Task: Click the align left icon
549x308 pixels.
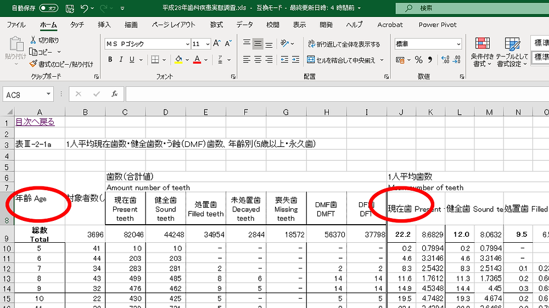Action: click(247, 59)
